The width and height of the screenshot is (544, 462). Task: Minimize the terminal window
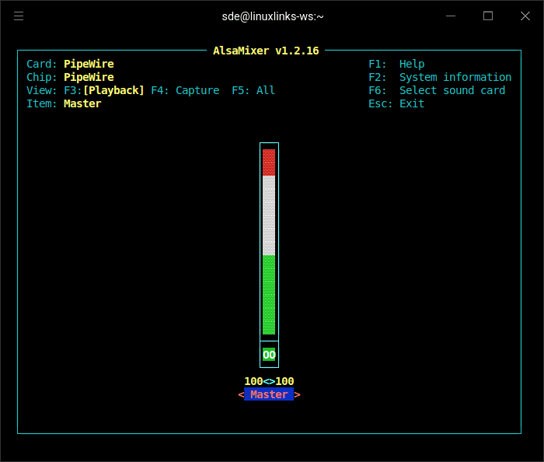(x=451, y=16)
